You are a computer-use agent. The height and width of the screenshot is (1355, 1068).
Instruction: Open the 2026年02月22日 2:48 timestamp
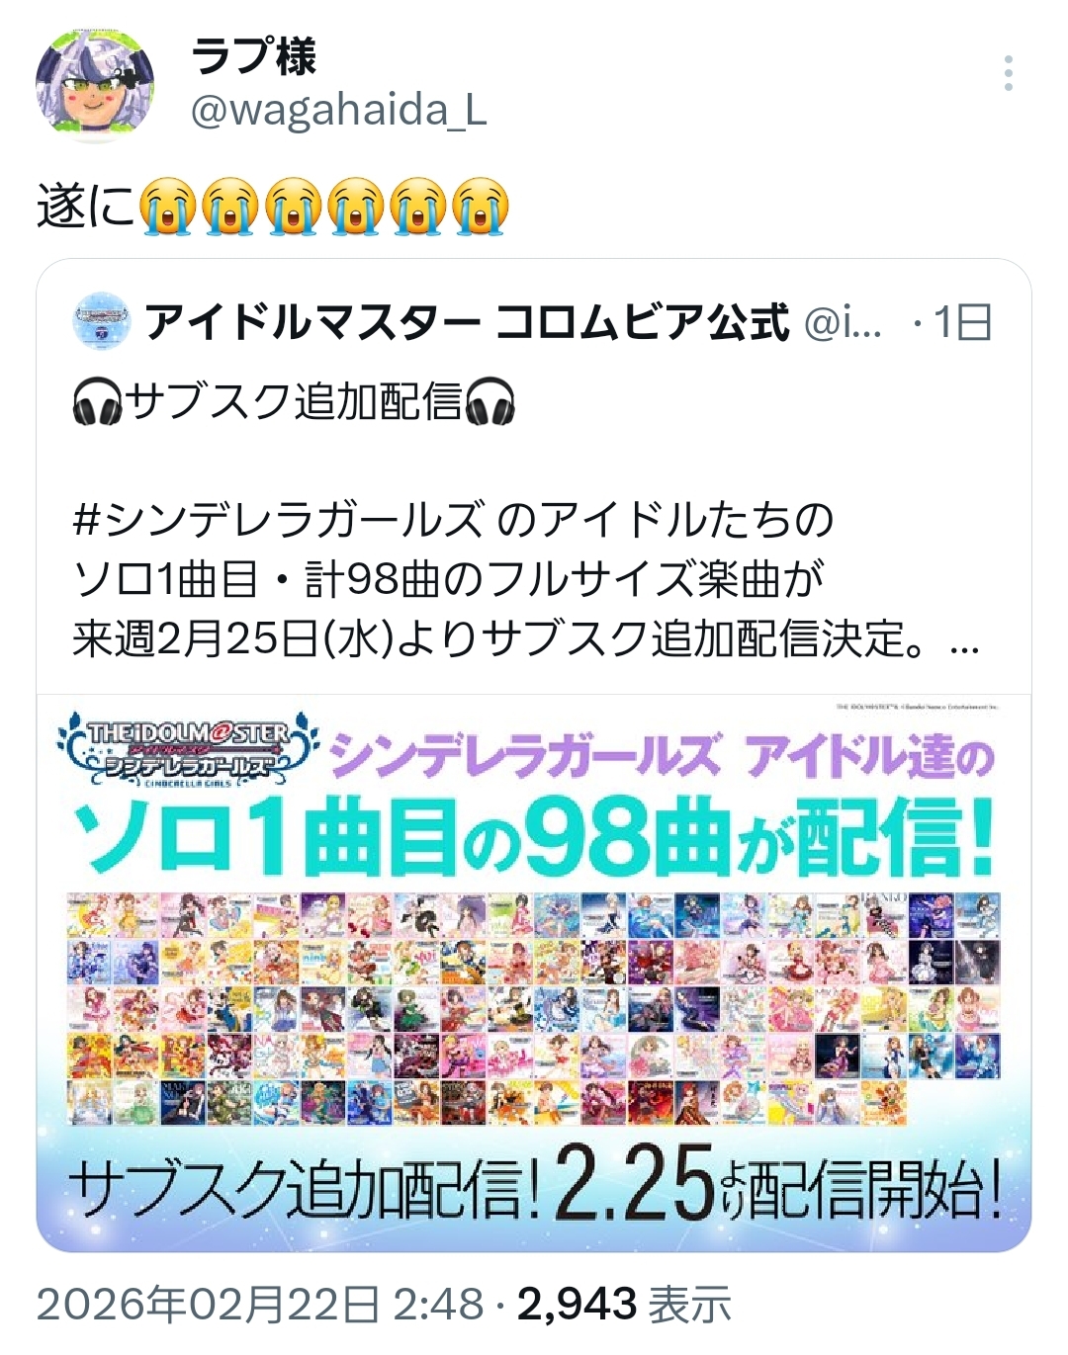pos(260,1305)
